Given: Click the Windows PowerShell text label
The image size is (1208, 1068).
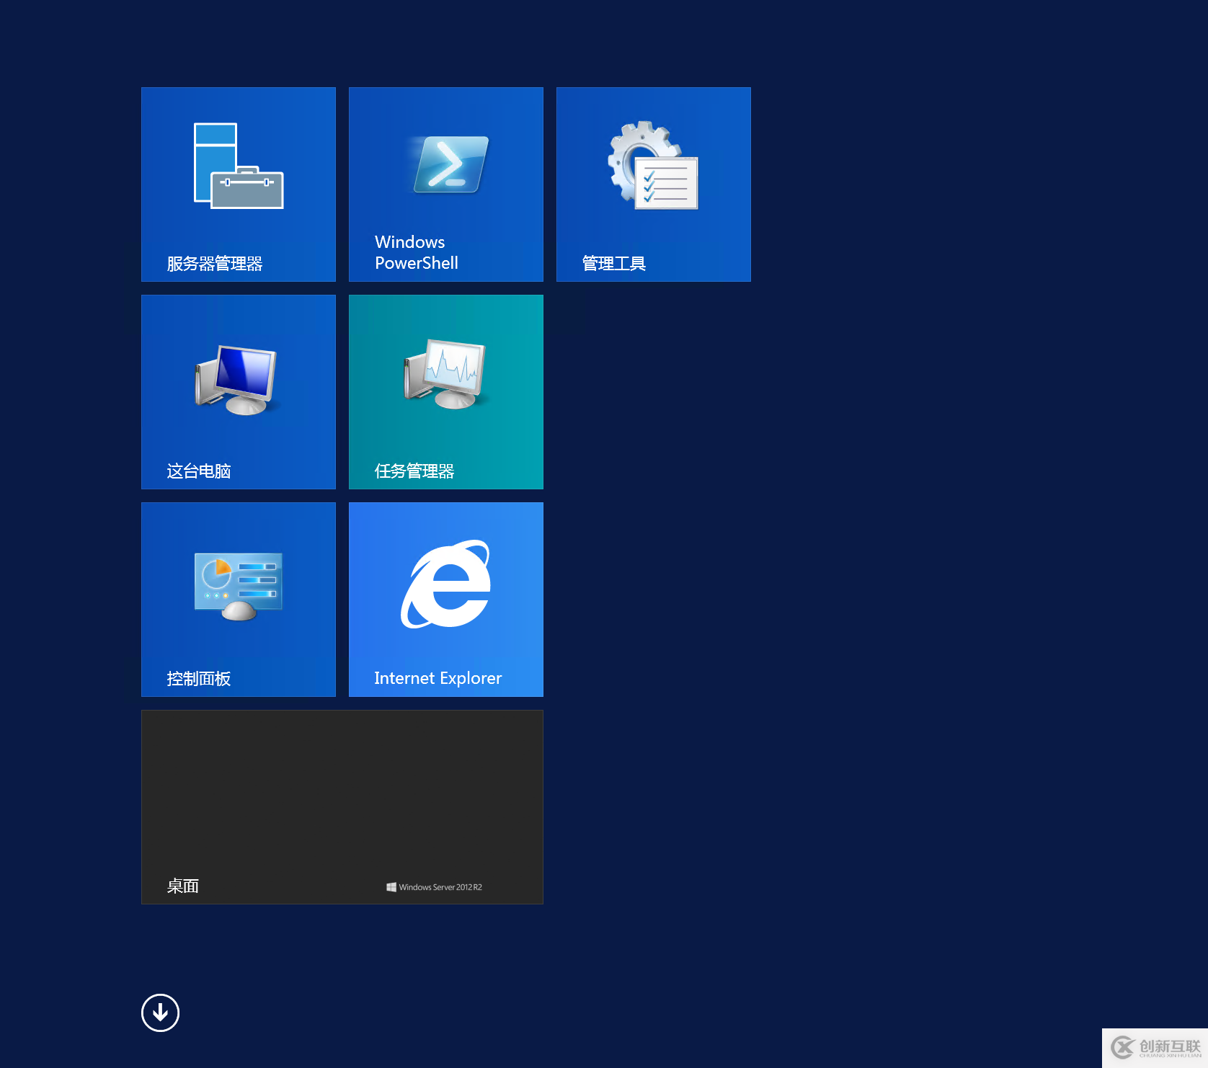Looking at the screenshot, I should coord(417,252).
